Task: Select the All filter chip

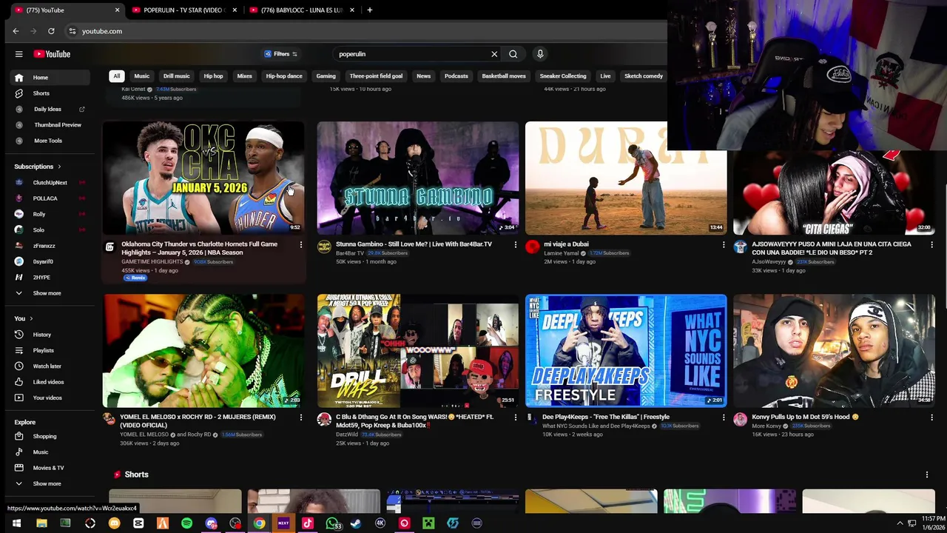Action: click(x=116, y=76)
